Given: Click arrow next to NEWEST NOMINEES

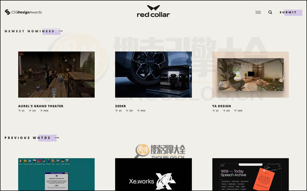Looking at the screenshot, I should 61,31.
